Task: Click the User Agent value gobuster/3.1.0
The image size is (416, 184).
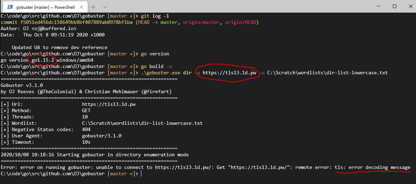Action: click(102, 136)
